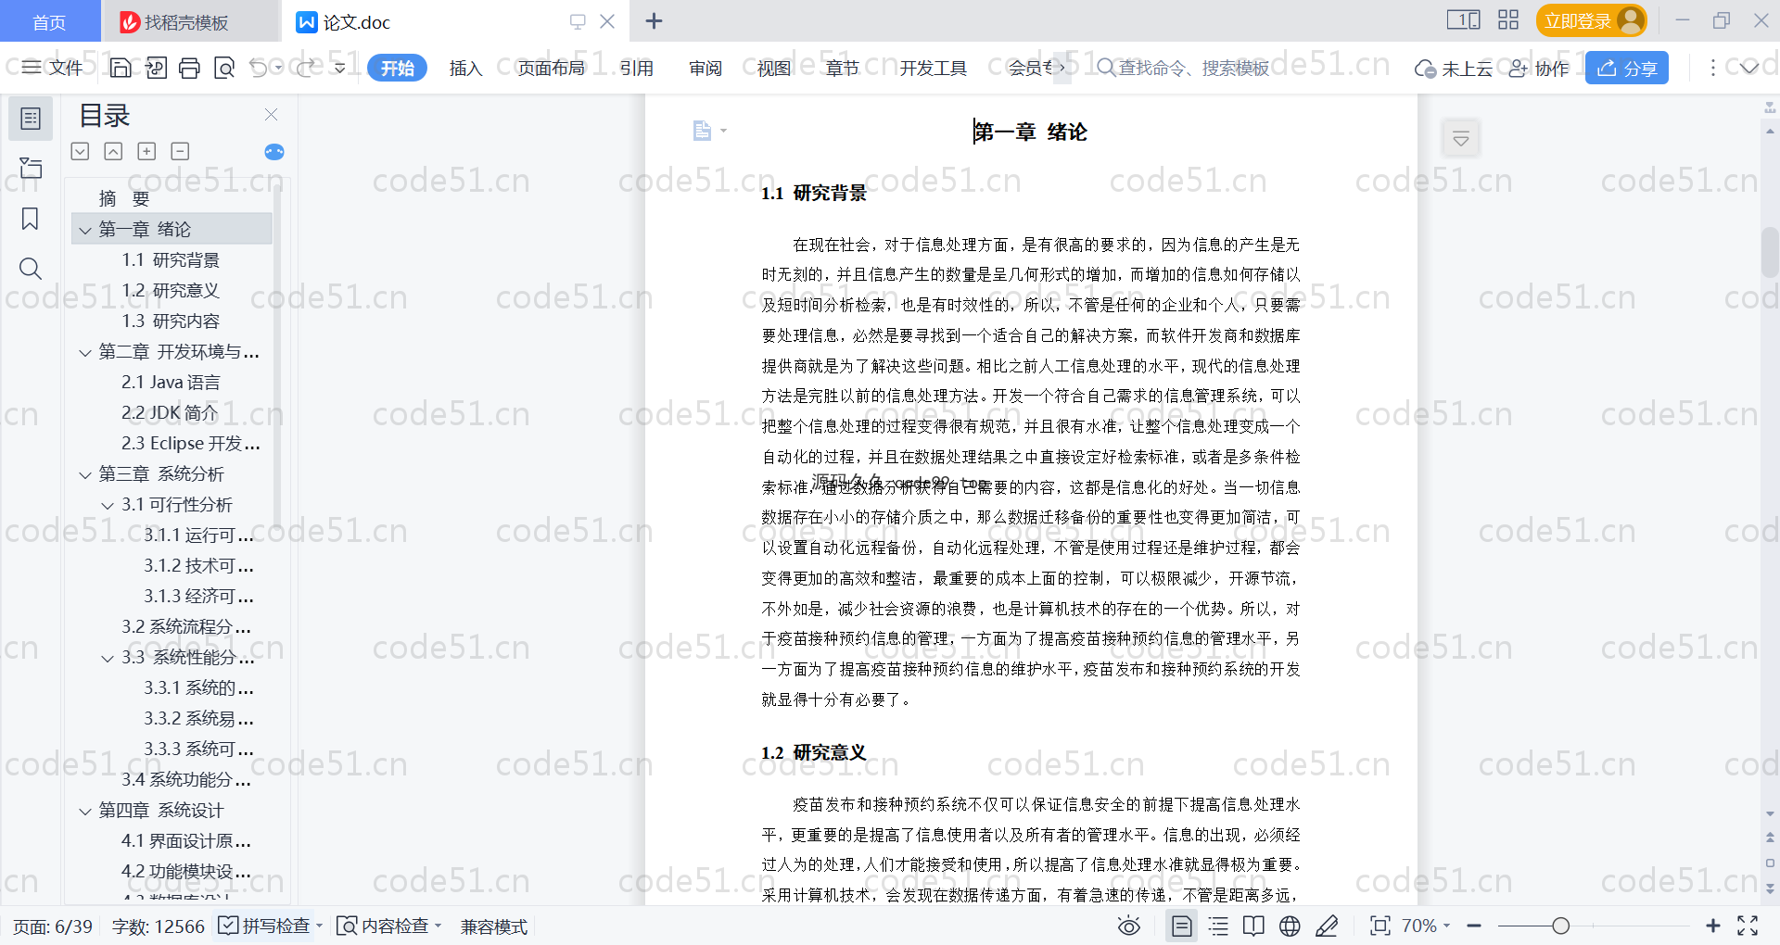Open the Bookmarks sidebar icon

(x=31, y=219)
